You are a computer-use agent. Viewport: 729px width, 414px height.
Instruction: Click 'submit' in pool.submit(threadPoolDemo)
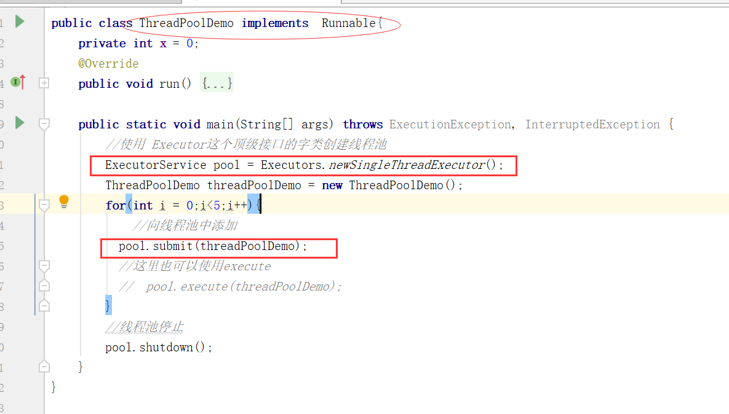tap(172, 246)
